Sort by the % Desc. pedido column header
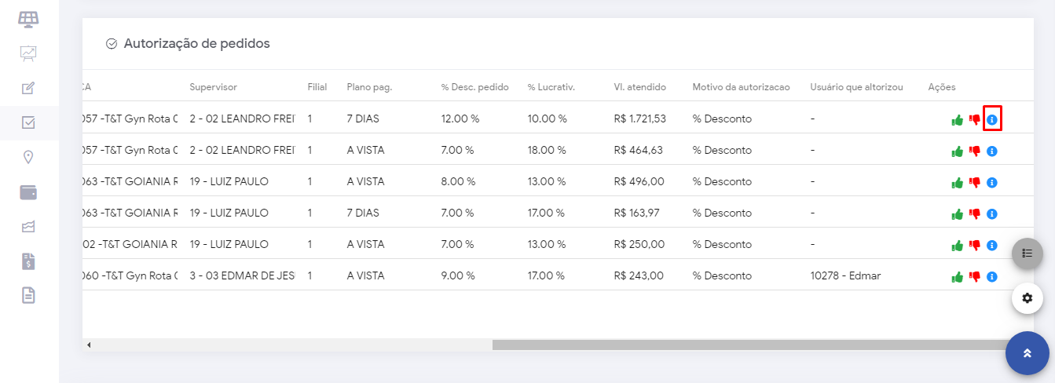 475,86
